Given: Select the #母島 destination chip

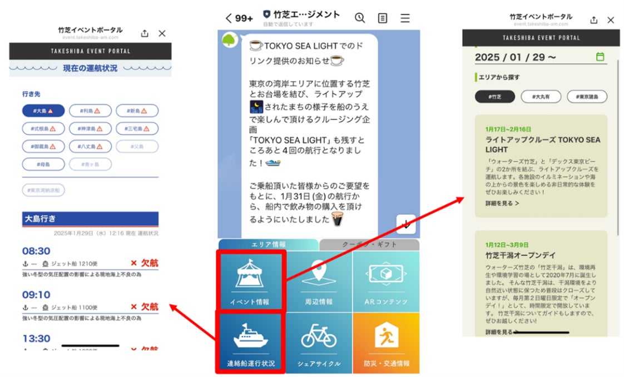Looking at the screenshot, I should (43, 164).
